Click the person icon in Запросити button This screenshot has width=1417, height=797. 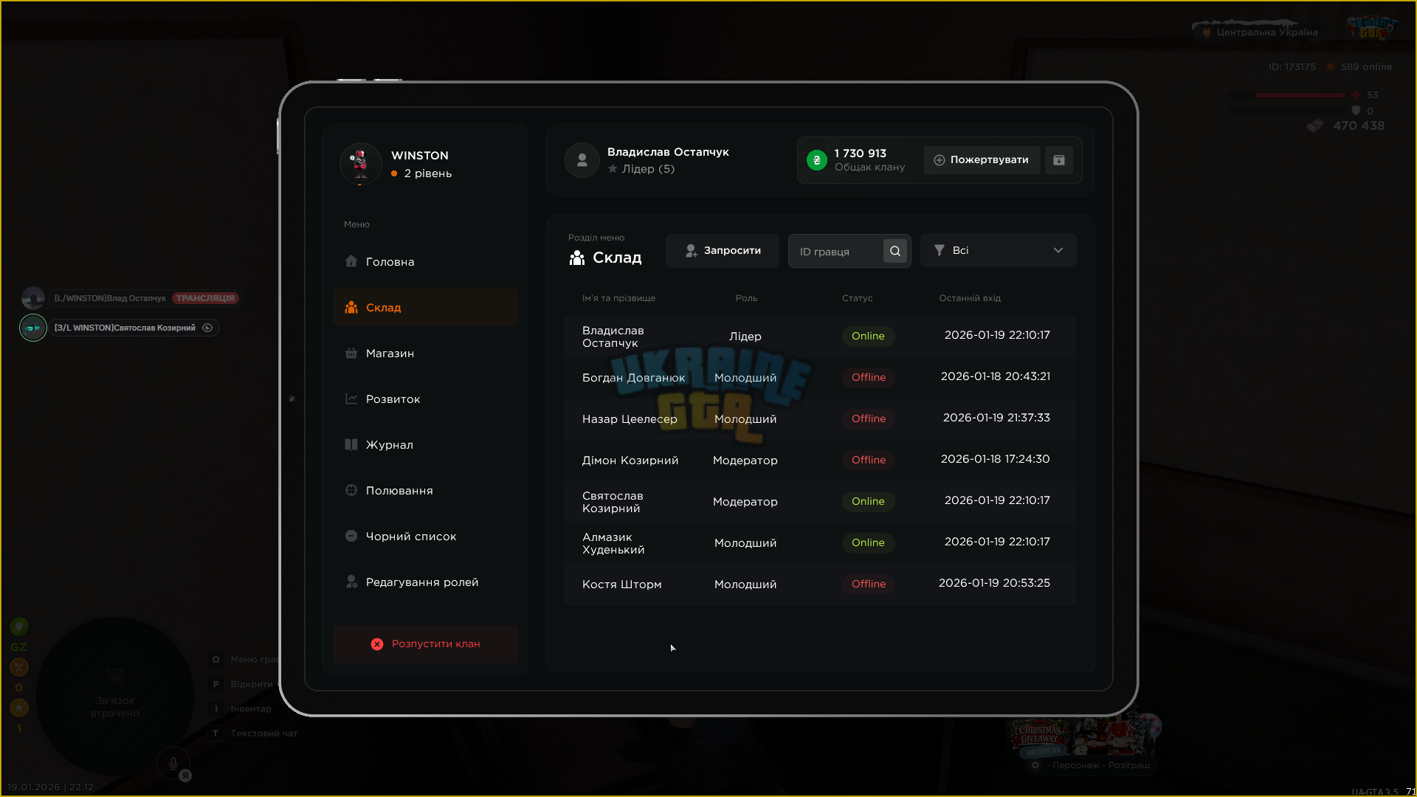coord(692,251)
